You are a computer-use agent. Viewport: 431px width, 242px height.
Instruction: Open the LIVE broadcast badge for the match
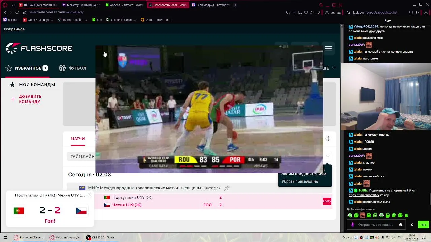coord(327,201)
